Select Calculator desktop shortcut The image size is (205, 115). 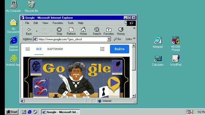[158, 61]
